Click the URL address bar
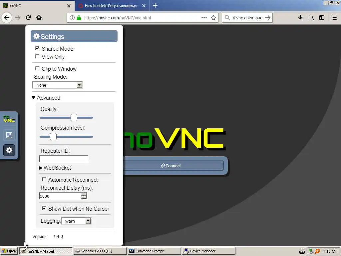 coord(143,18)
